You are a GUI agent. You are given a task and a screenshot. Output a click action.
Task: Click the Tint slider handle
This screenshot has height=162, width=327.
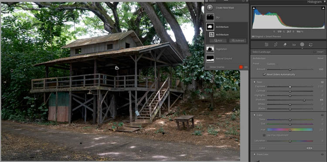click(x=290, y=124)
